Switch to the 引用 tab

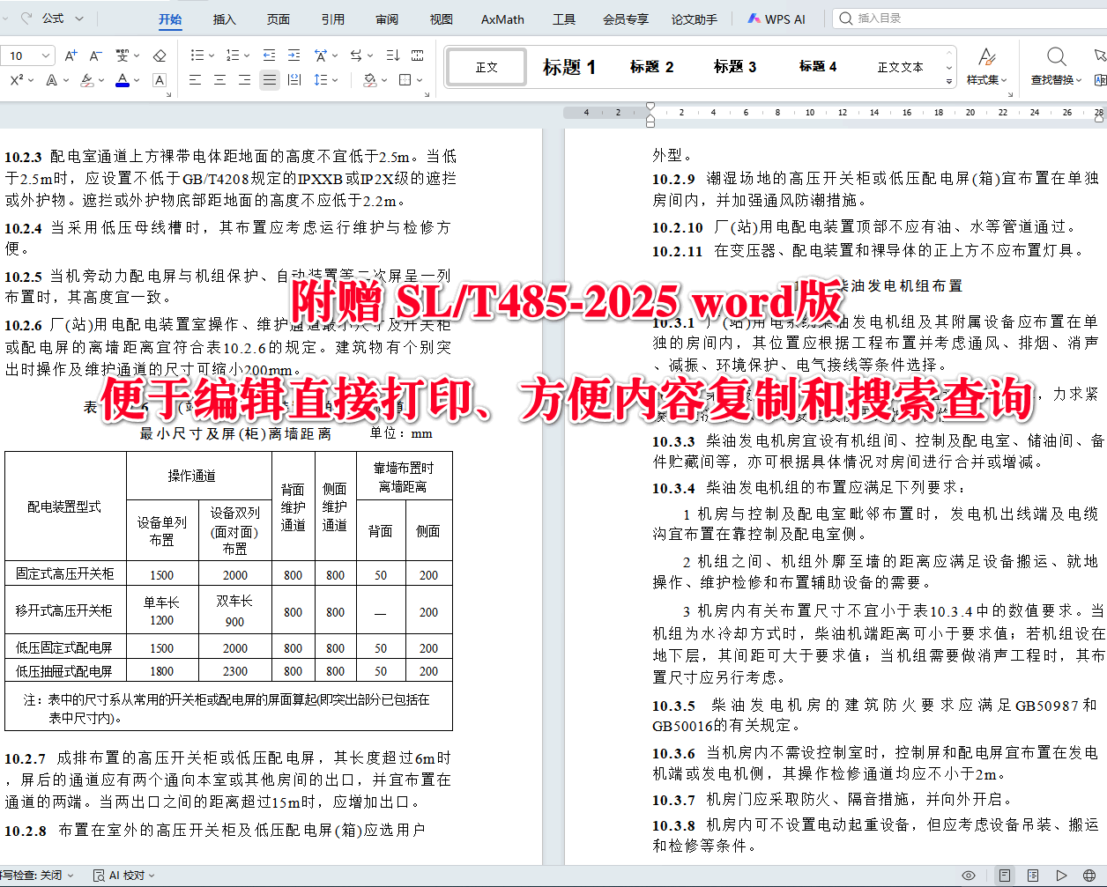[x=332, y=18]
